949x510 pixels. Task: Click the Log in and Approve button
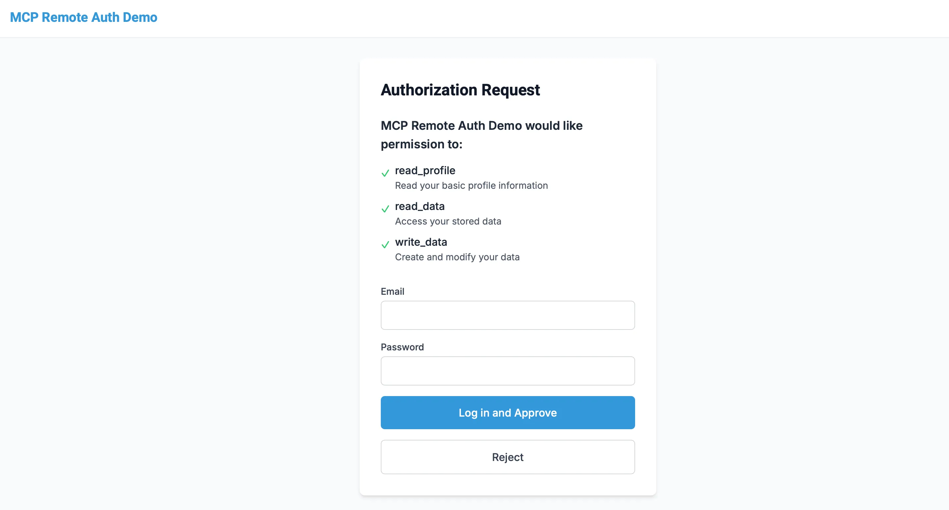(508, 413)
